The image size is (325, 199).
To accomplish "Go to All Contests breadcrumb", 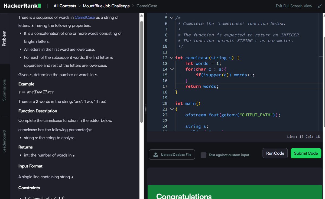I will (x=64, y=6).
